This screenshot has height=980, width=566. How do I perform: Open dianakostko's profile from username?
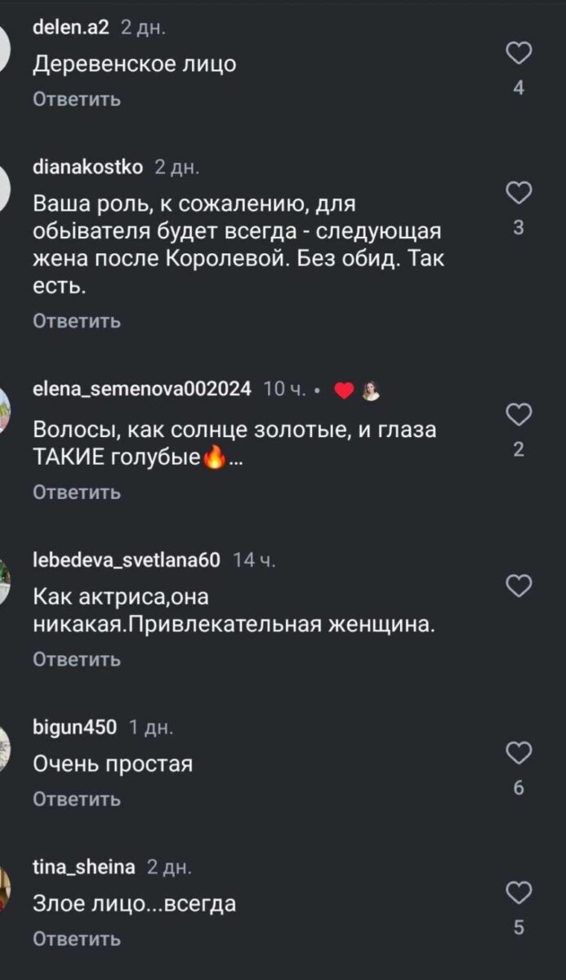click(87, 167)
